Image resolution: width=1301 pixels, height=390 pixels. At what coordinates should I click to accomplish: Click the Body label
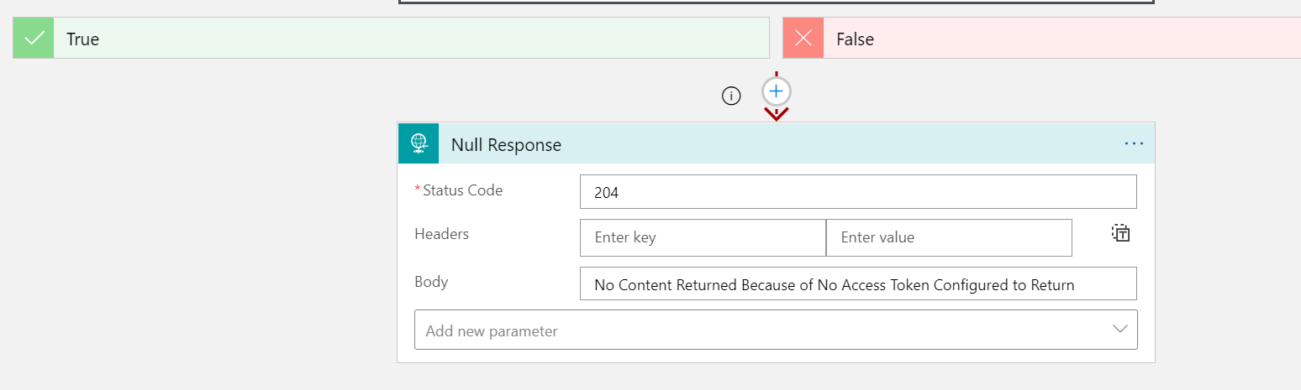coord(431,282)
